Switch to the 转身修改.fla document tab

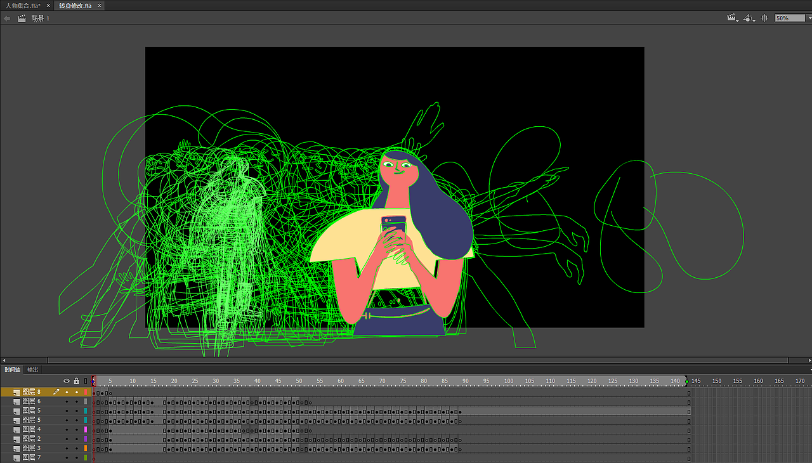point(75,5)
